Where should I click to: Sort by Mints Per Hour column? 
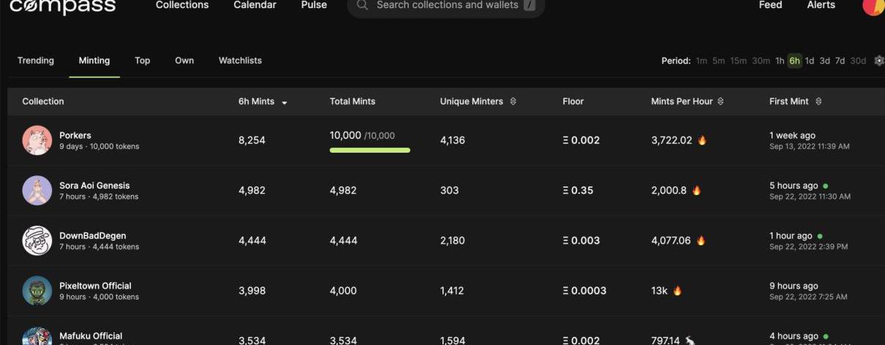720,102
